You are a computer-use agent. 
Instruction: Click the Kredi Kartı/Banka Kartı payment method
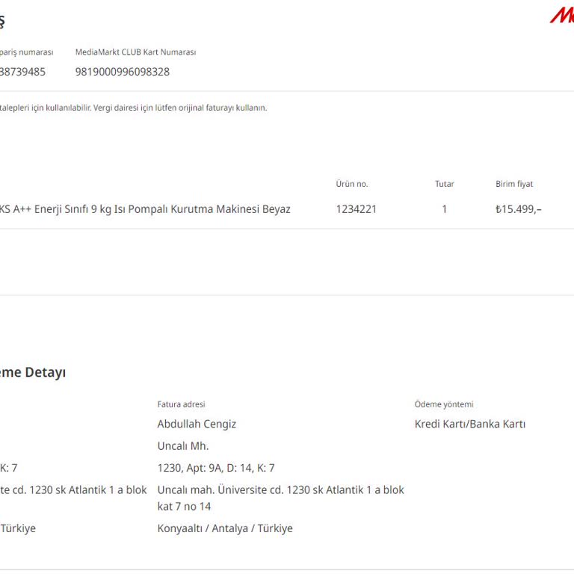(470, 424)
